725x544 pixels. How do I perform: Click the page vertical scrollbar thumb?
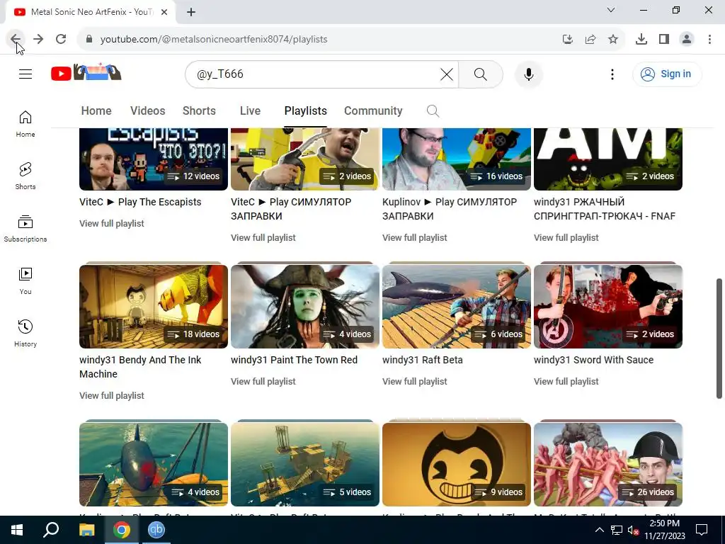click(719, 338)
